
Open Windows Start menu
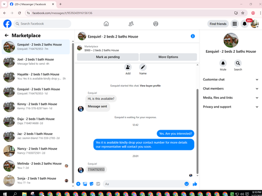tap(5, 194)
